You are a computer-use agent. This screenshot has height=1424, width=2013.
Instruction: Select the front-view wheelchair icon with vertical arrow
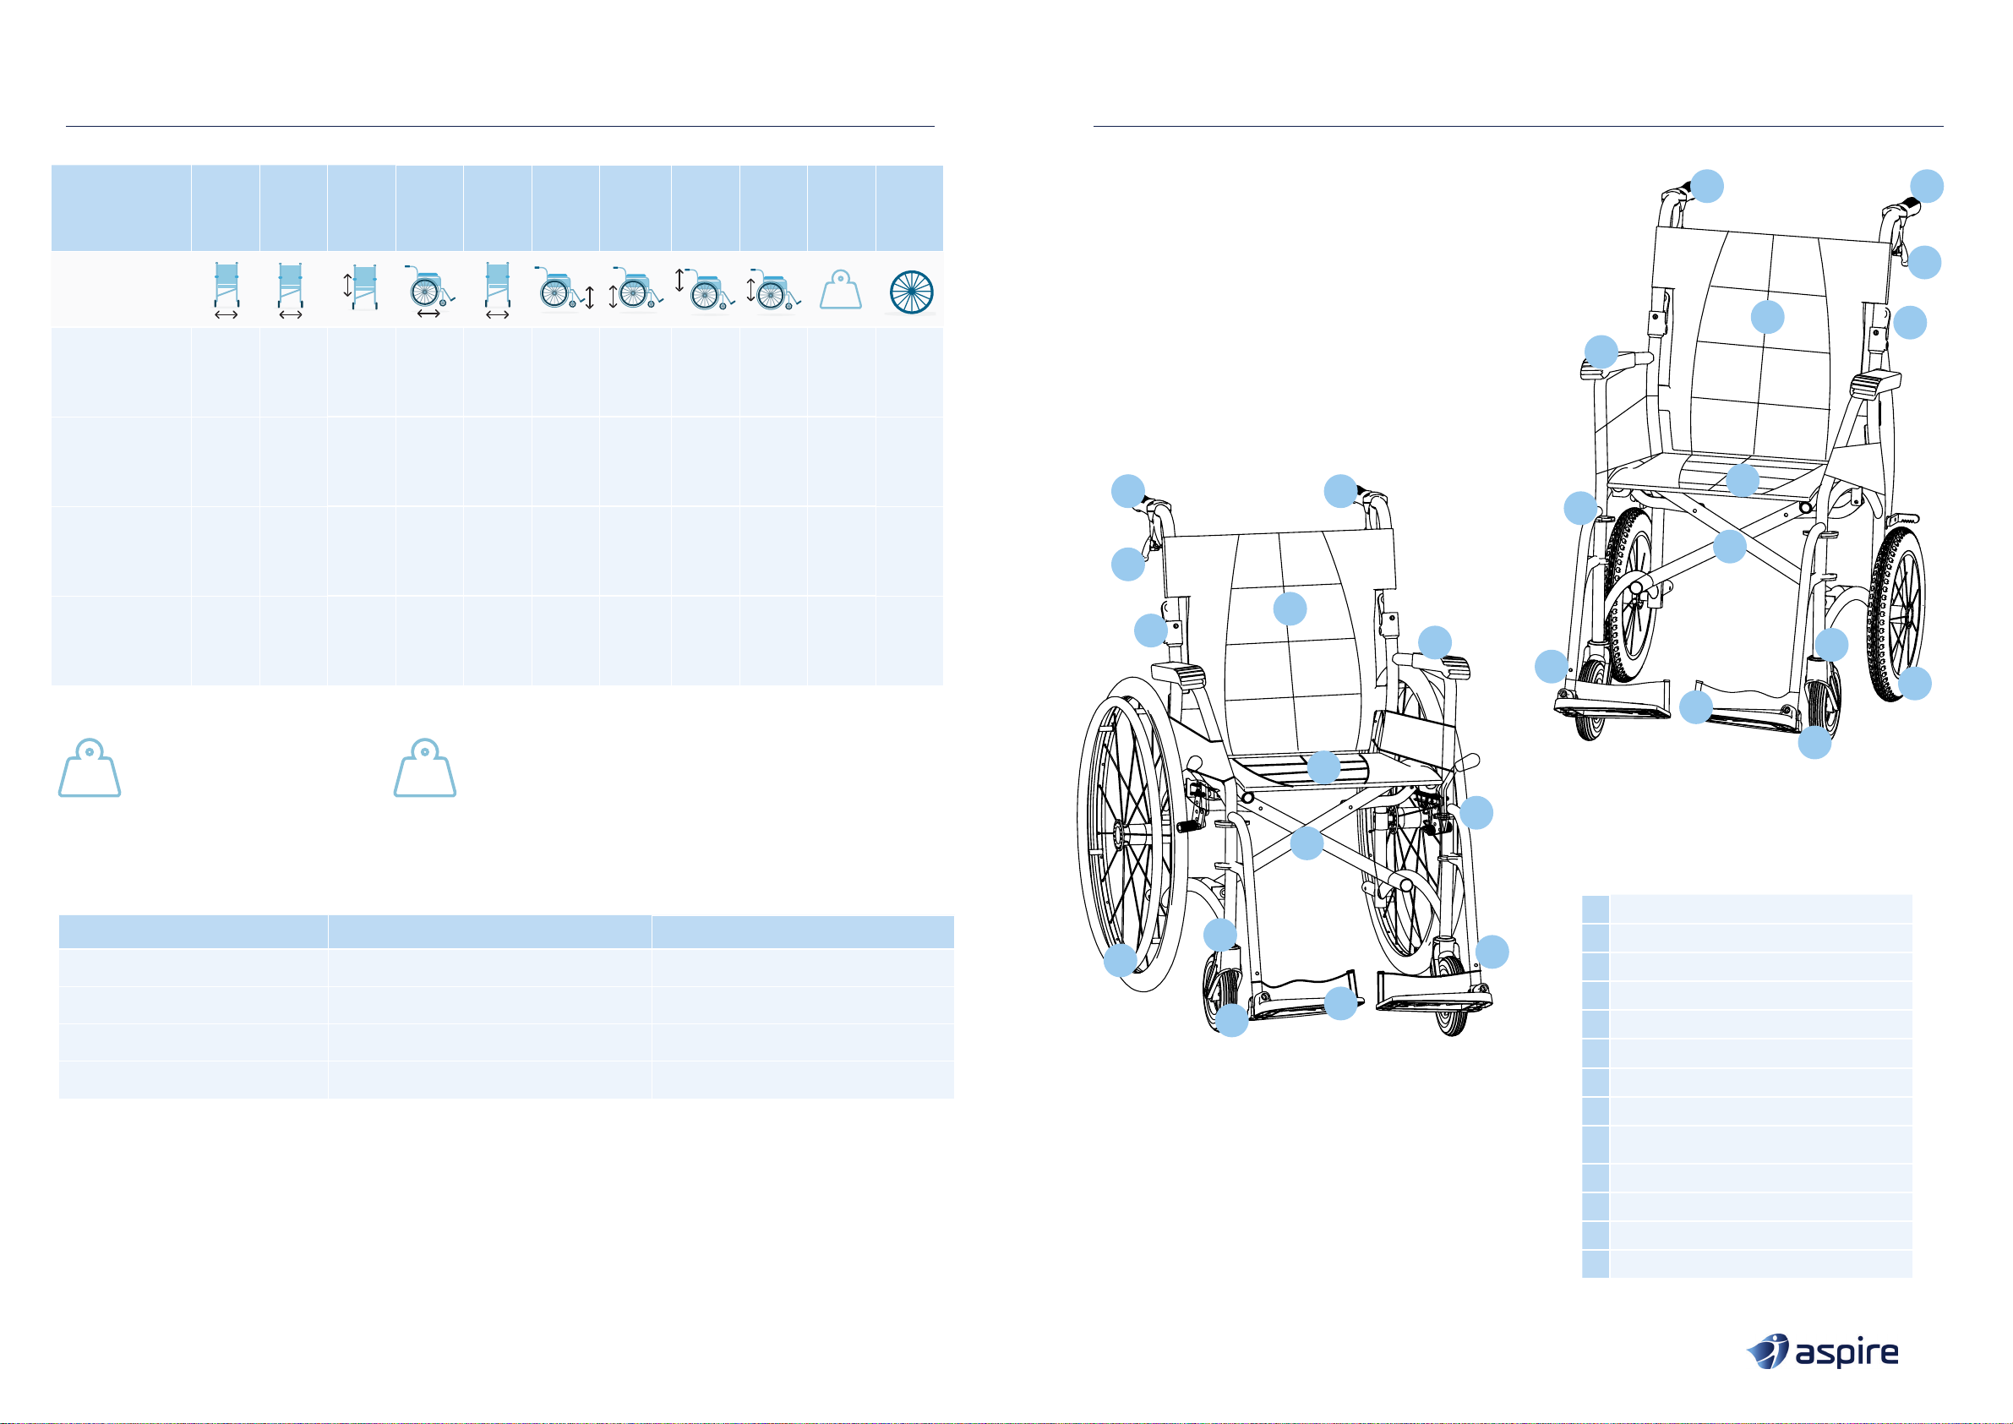click(360, 288)
